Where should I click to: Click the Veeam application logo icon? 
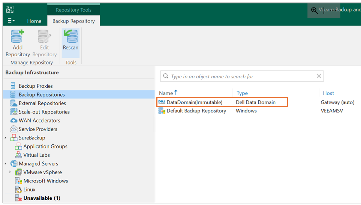[x=10, y=9]
